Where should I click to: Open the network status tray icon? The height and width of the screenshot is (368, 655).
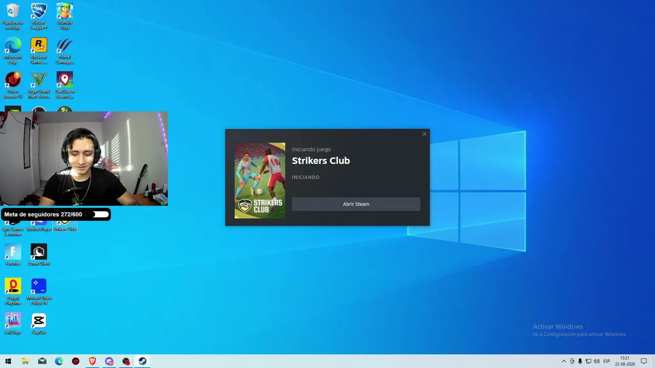click(x=588, y=361)
